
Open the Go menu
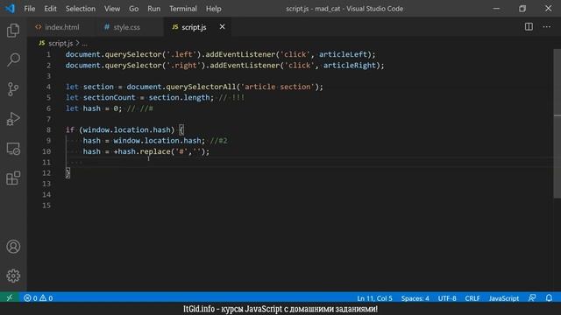coord(133,9)
